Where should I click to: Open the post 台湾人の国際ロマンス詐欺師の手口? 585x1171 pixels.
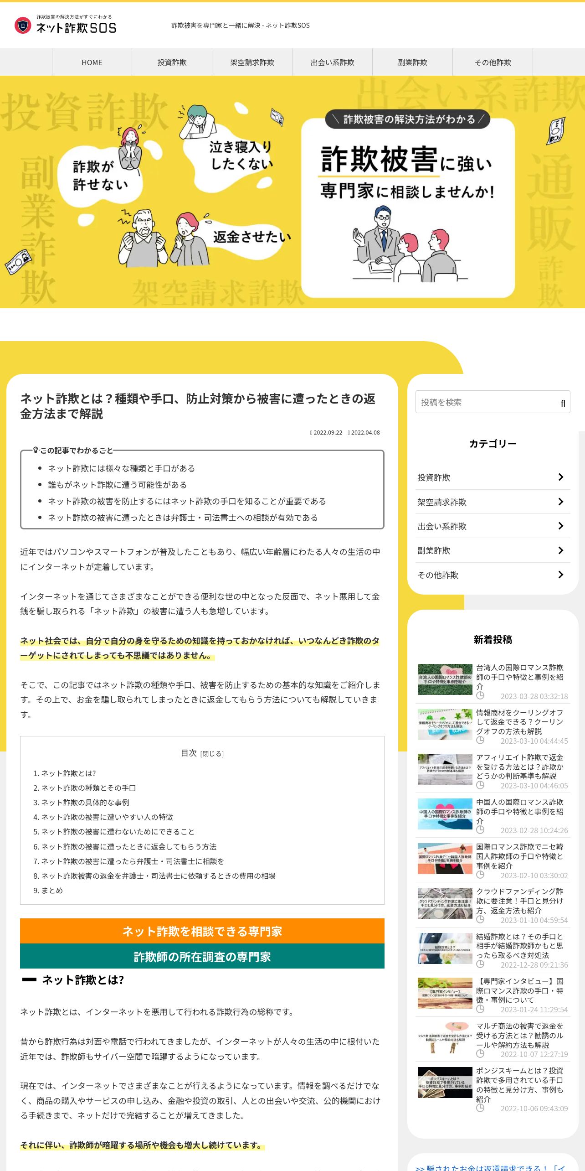tap(520, 677)
